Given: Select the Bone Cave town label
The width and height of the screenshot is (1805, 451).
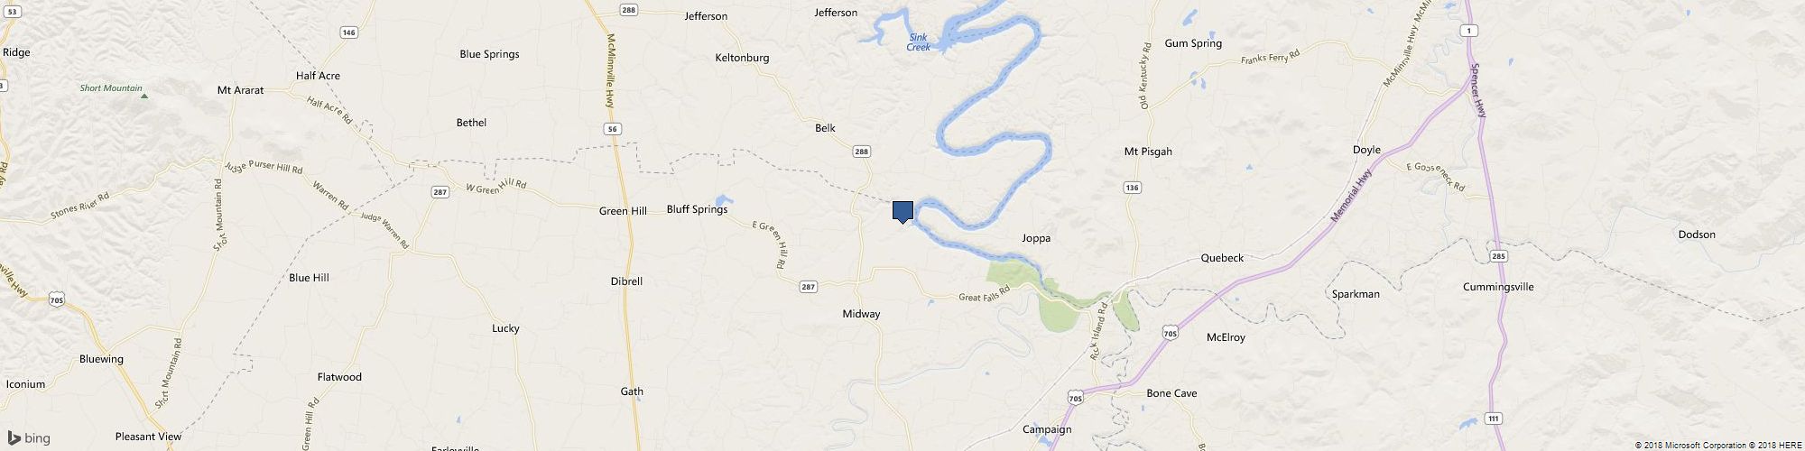Looking at the screenshot, I should [1171, 393].
